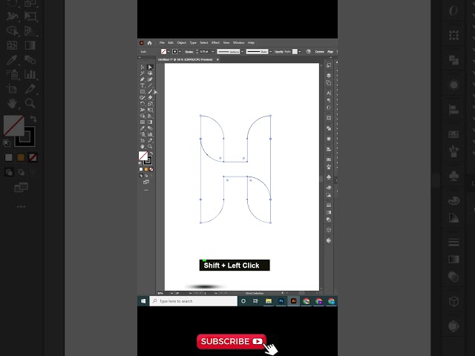Enable Draw Behind mode

pos(146,176)
